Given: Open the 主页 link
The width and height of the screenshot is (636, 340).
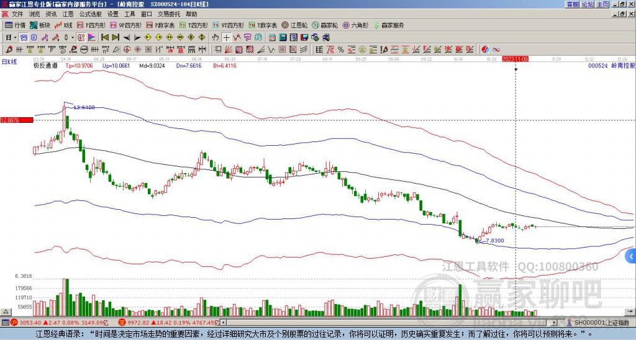Looking at the screenshot, I should [x=602, y=4].
